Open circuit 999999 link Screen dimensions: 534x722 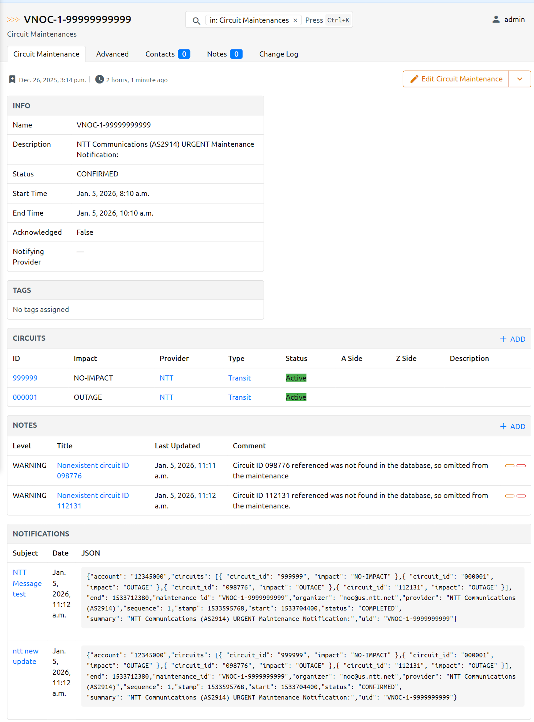pos(25,378)
